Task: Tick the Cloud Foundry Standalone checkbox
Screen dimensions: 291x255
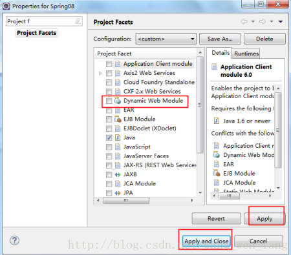Action: tap(109, 83)
